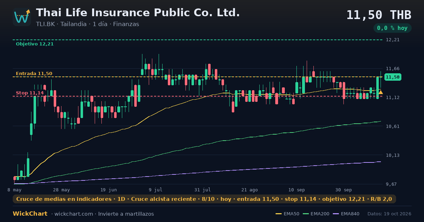Screen dimensions: 424x222
Task: Click the 10,13 price axis label
Action: (x=393, y=155)
